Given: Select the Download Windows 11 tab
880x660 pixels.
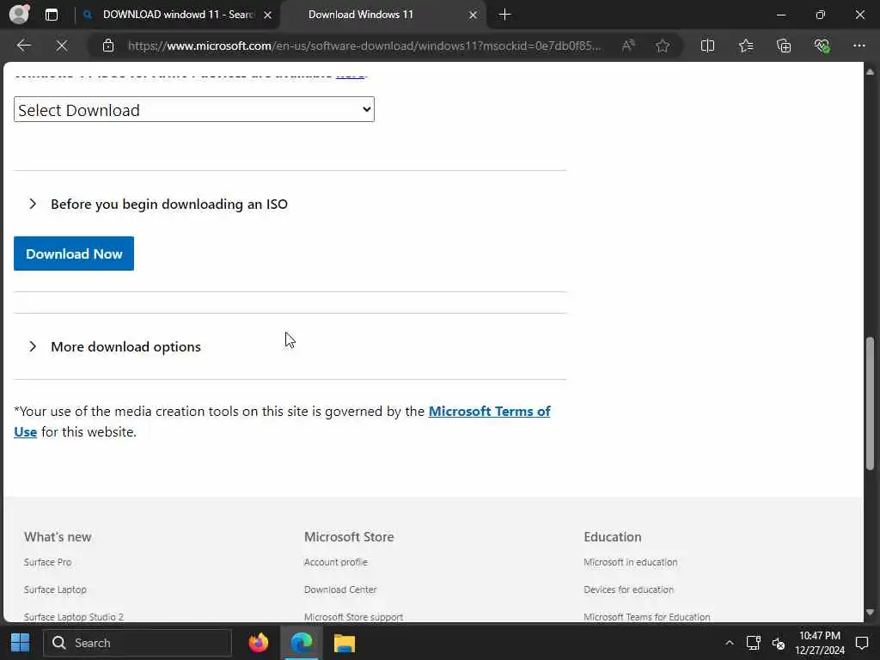Looking at the screenshot, I should coord(383,15).
